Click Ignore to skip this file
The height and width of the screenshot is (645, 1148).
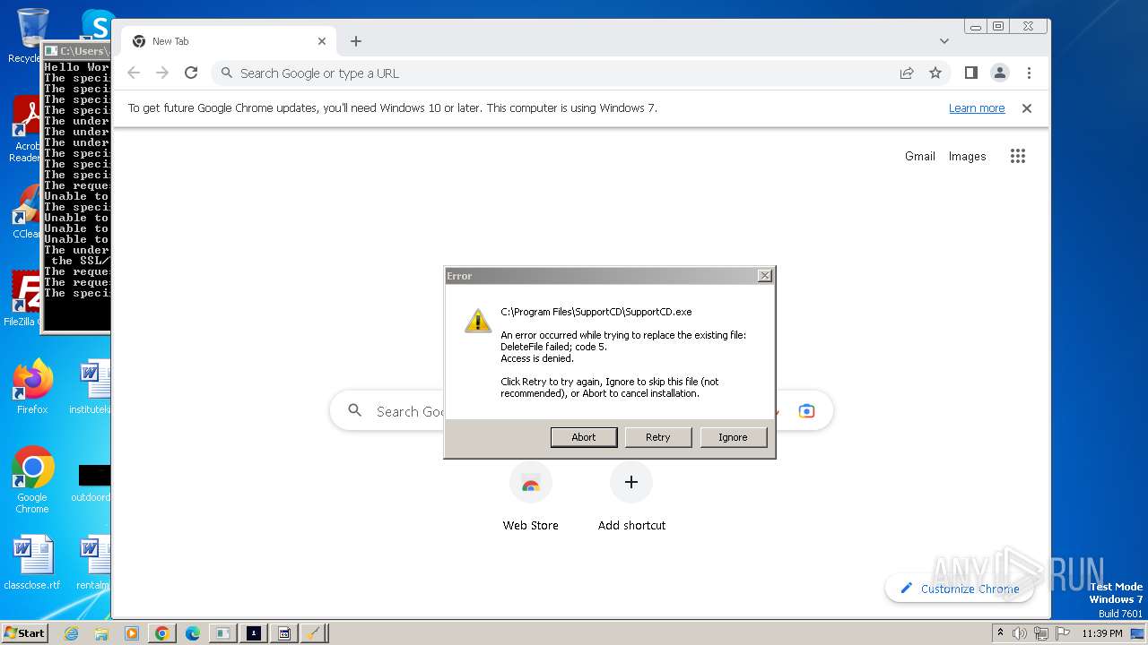(x=733, y=437)
